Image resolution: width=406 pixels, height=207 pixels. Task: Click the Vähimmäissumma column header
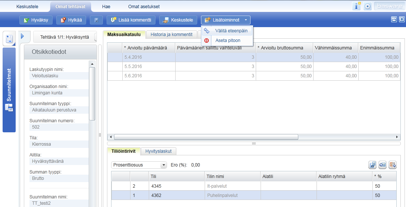pos(336,48)
